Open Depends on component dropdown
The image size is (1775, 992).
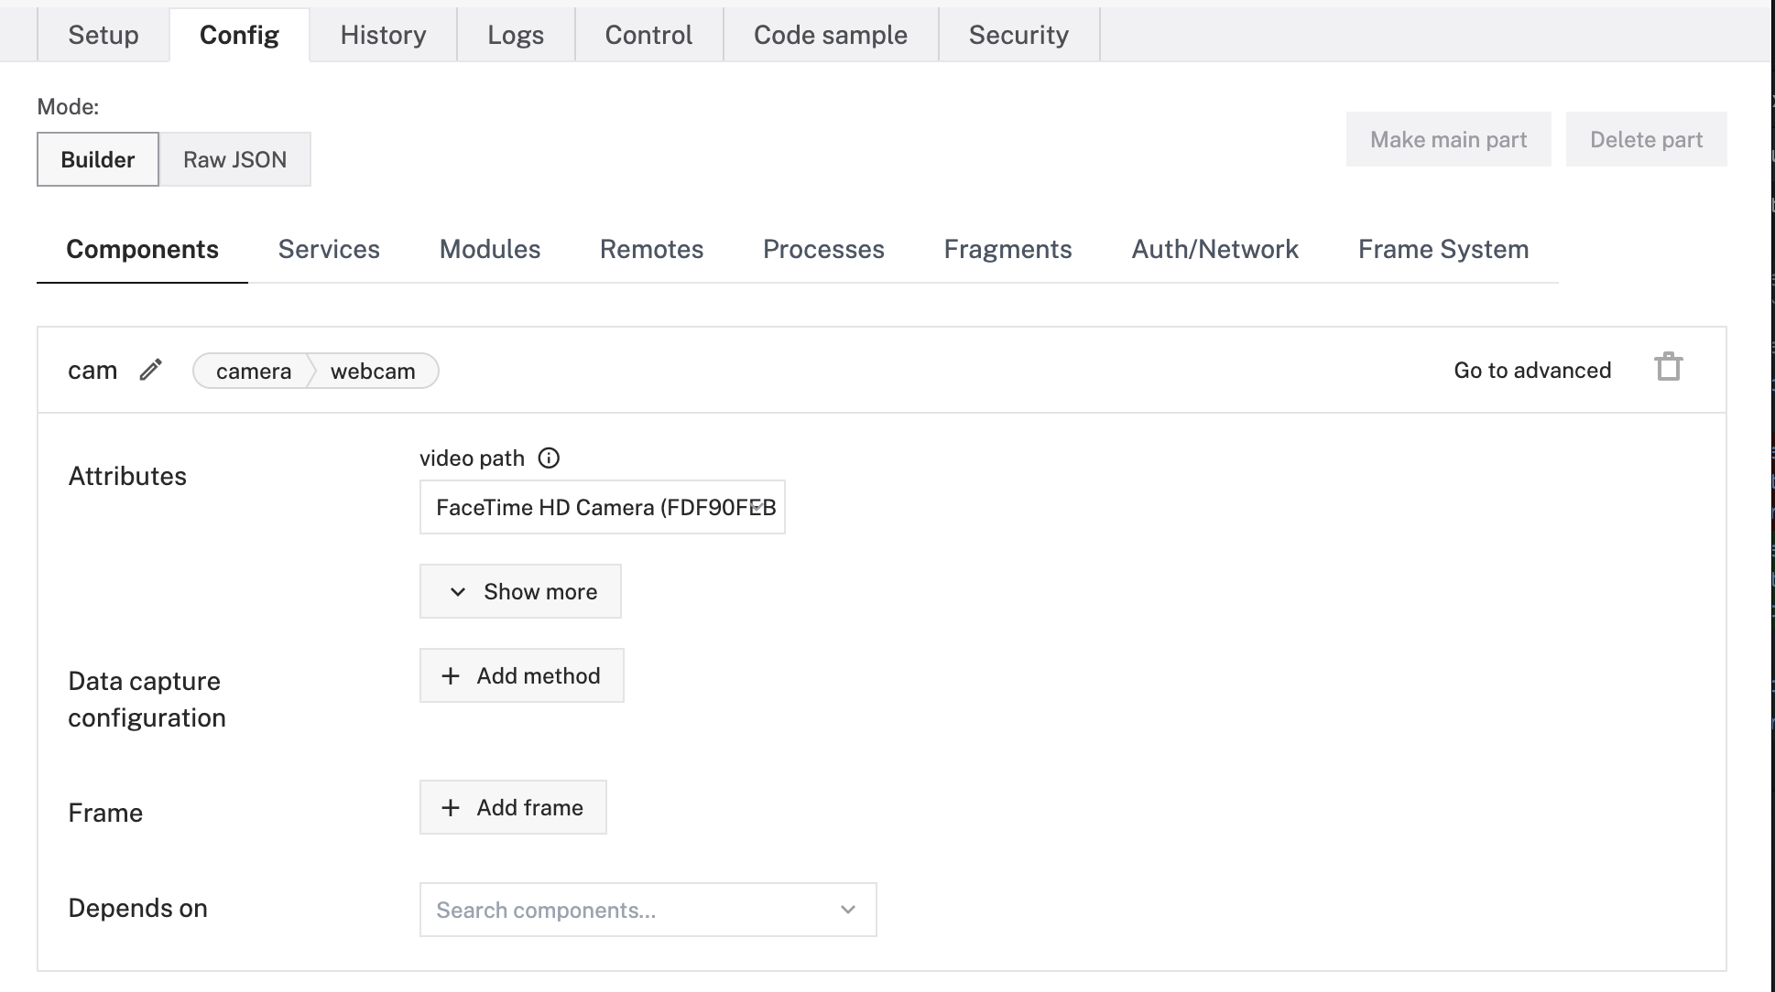pyautogui.click(x=648, y=910)
